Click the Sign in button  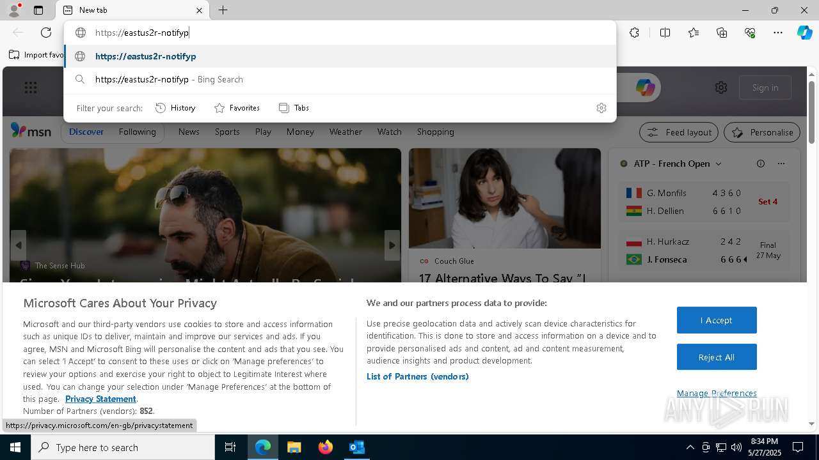click(x=765, y=88)
